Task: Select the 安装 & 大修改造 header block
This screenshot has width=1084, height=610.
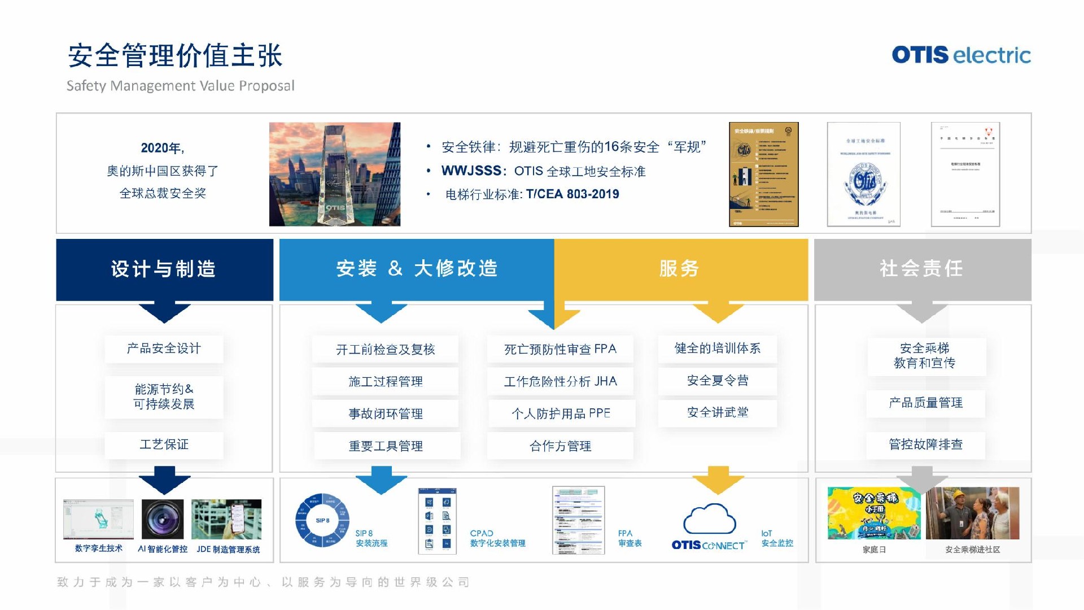Action: pyautogui.click(x=417, y=269)
